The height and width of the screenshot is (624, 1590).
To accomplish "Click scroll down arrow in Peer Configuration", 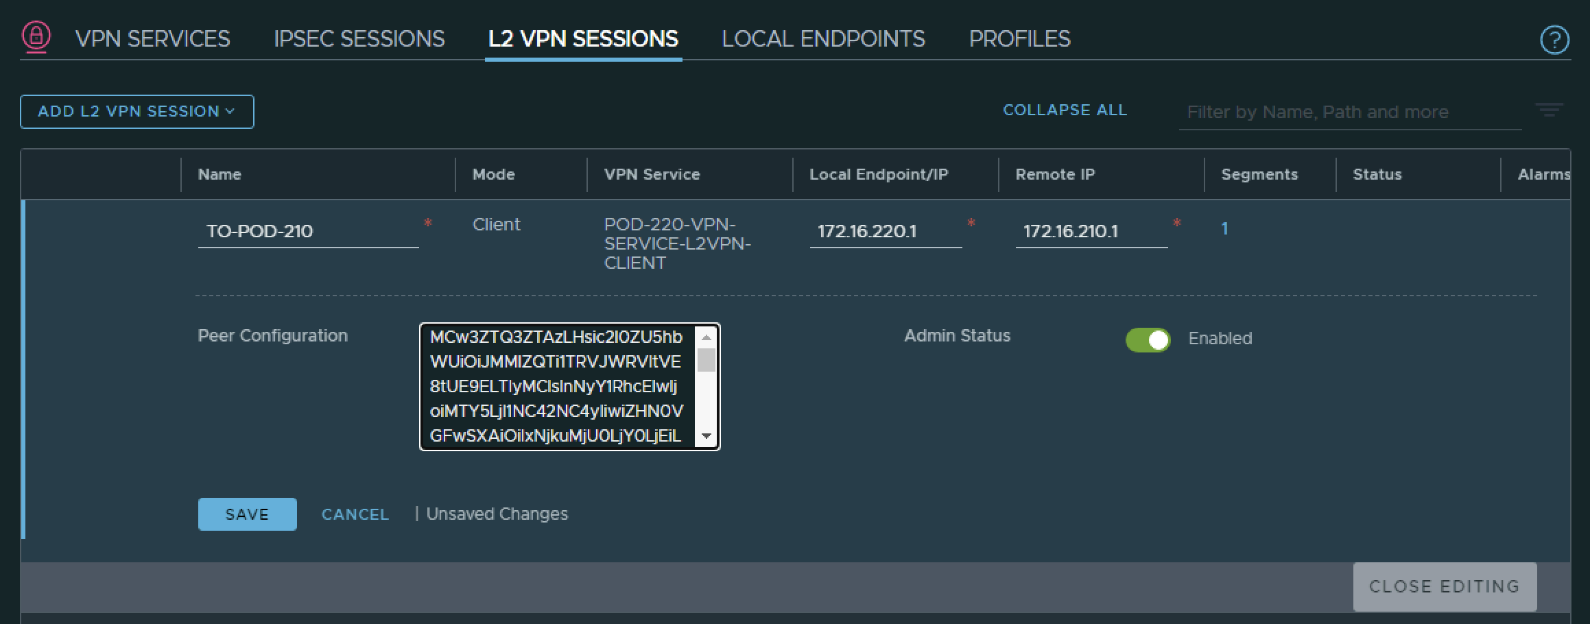I will pos(707,436).
